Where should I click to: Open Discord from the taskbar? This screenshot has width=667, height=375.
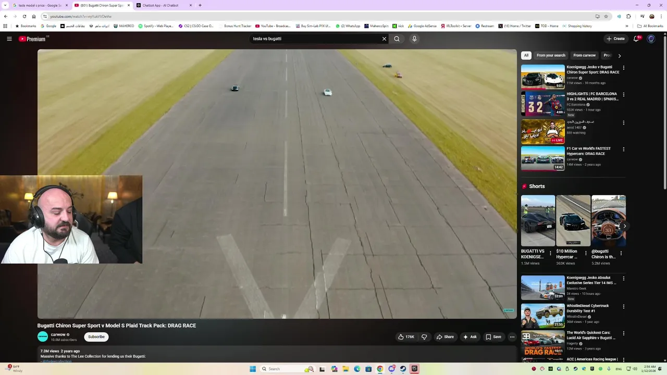pos(391,369)
